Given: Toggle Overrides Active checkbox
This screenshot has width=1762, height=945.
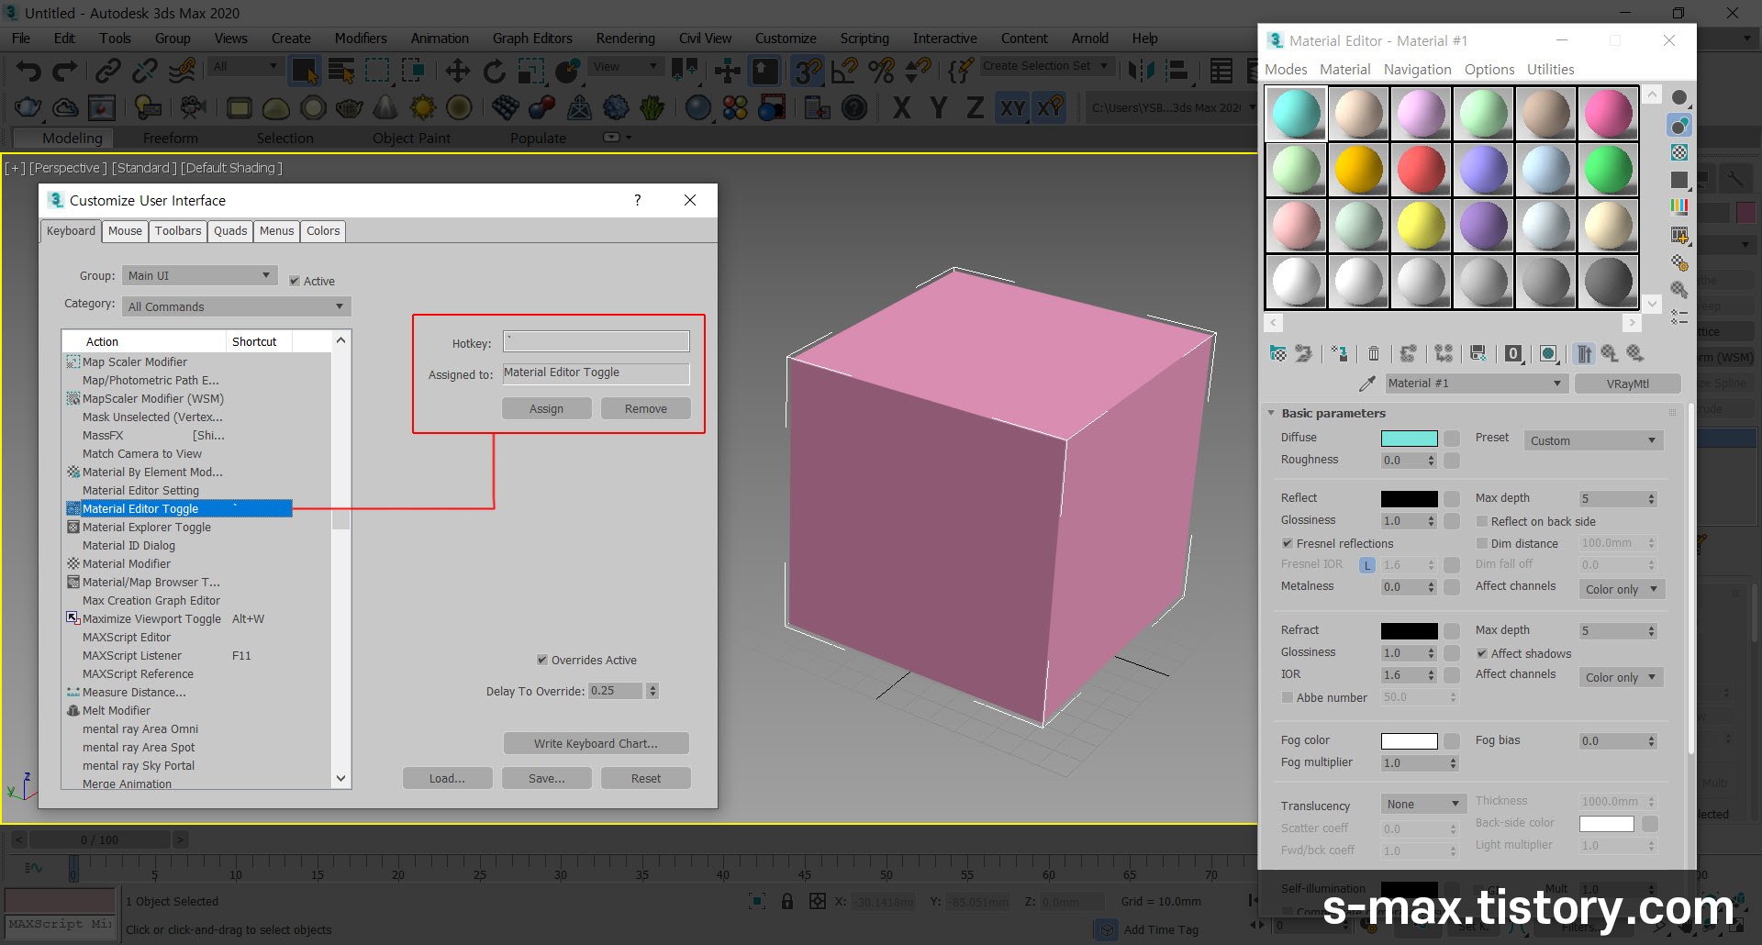Looking at the screenshot, I should [x=542, y=660].
